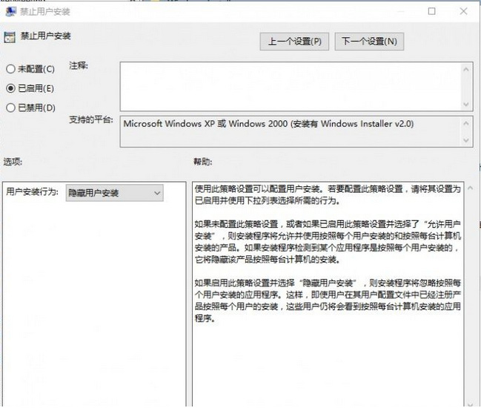Screen dimensions: 481x408
Task: Click the 选项 section label
Action: coord(13,162)
